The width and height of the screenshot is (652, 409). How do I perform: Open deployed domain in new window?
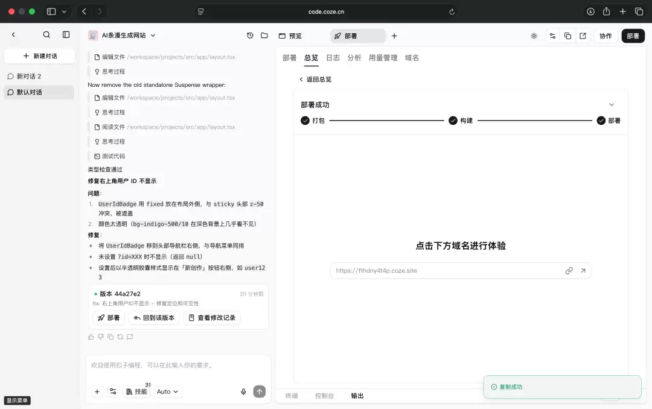[x=583, y=271]
